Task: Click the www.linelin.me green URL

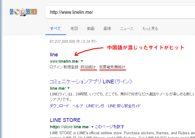Action: (x=64, y=61)
